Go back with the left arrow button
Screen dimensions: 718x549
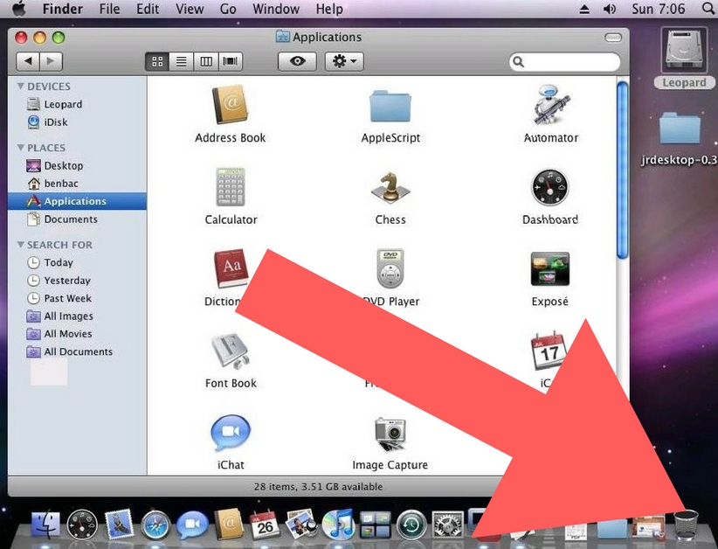click(28, 61)
